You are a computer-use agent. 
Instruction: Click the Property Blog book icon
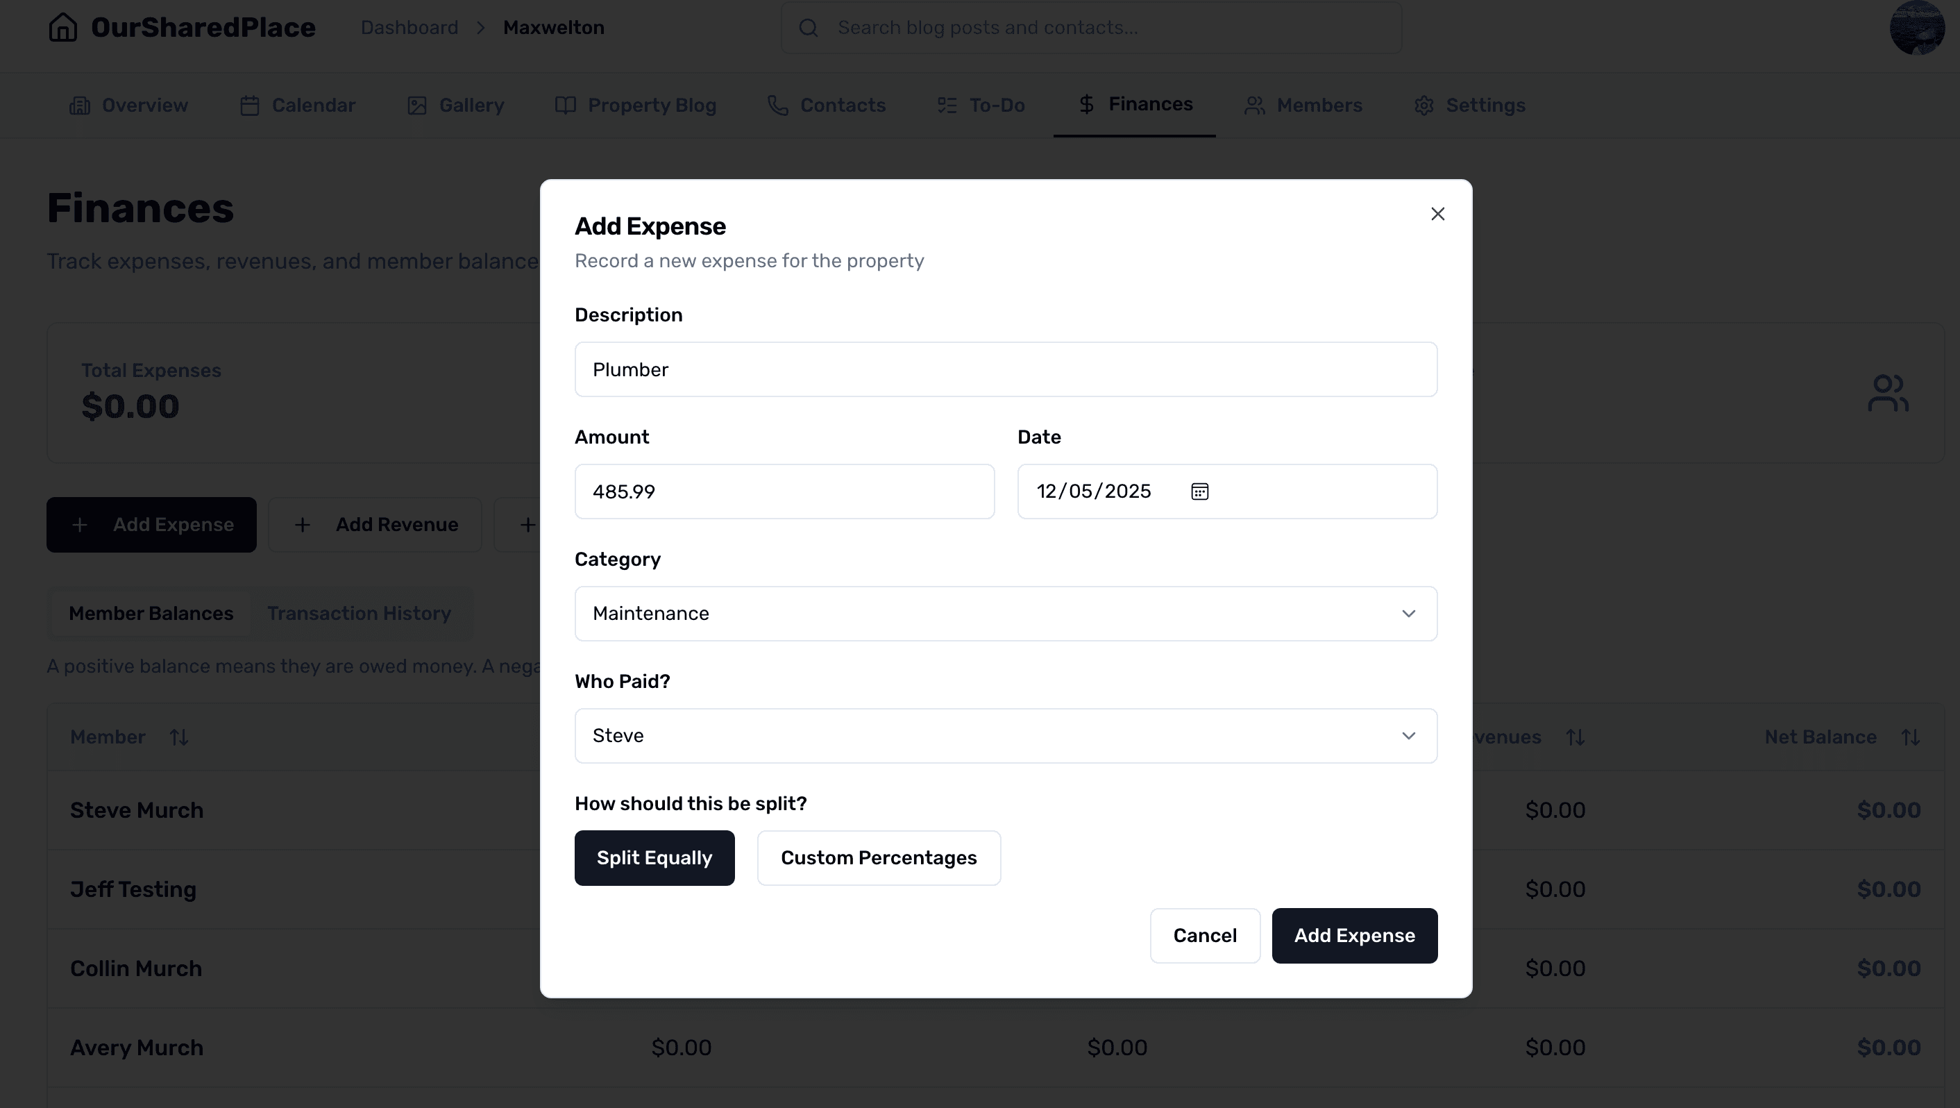[x=566, y=105]
